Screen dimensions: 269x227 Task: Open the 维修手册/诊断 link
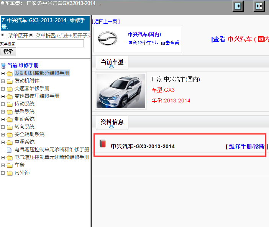click(247, 147)
